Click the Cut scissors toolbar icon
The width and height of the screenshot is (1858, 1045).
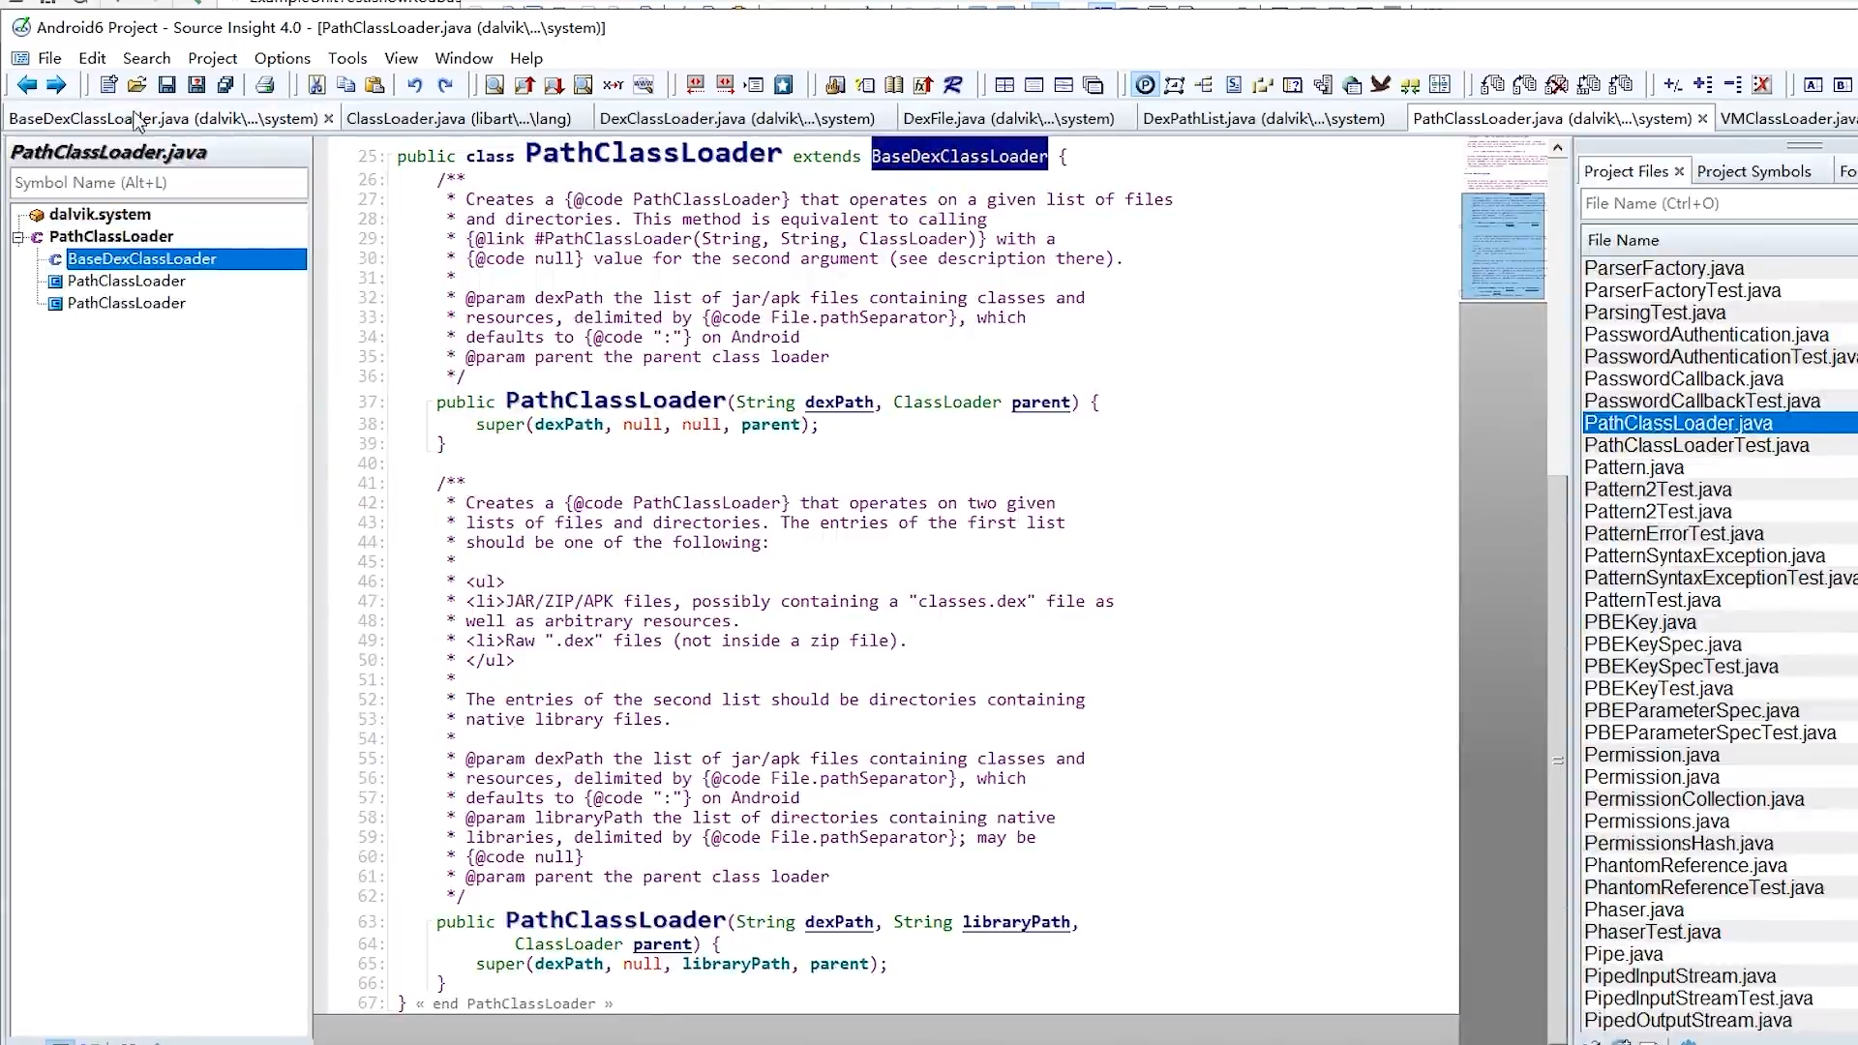click(x=316, y=85)
